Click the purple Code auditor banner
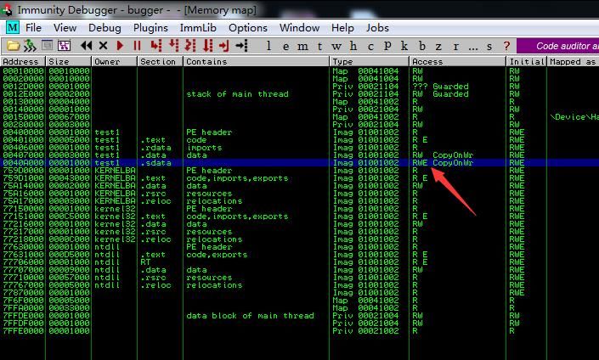599x360 pixels. coord(557,46)
